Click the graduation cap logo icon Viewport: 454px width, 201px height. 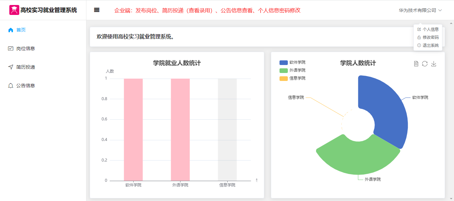[x=14, y=10]
